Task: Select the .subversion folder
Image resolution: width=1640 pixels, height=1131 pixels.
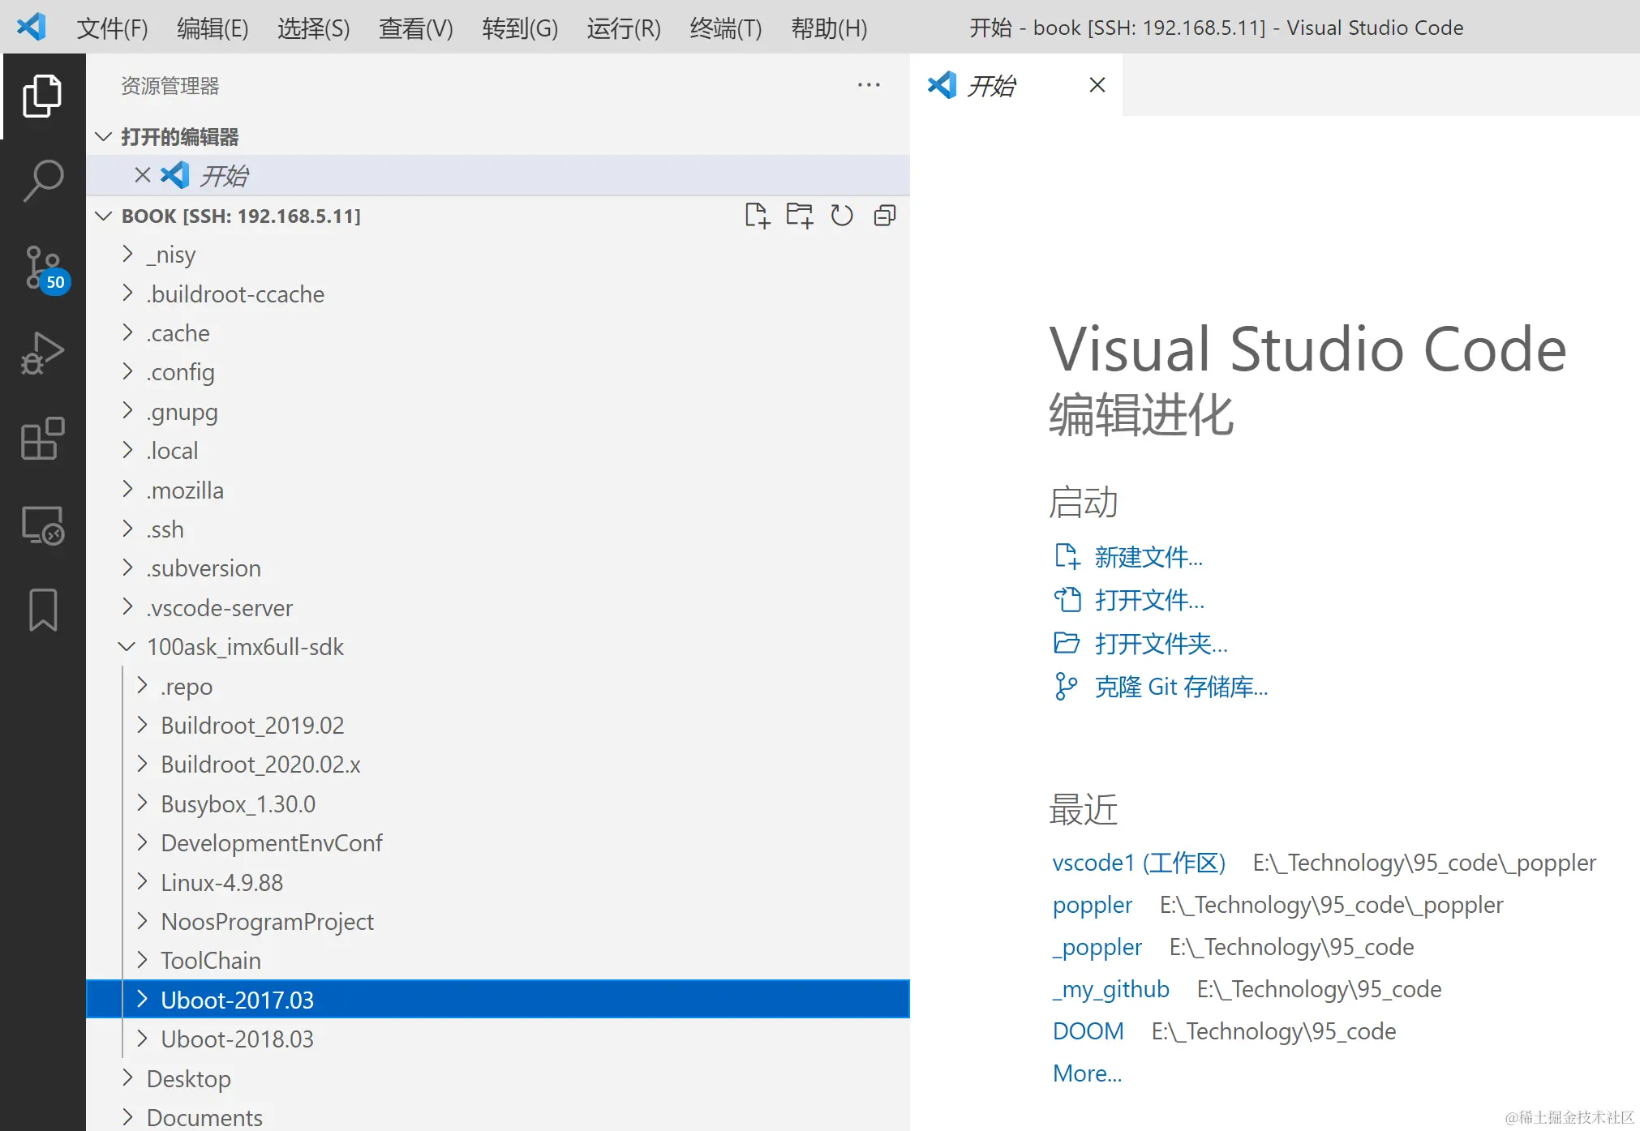Action: click(498, 568)
